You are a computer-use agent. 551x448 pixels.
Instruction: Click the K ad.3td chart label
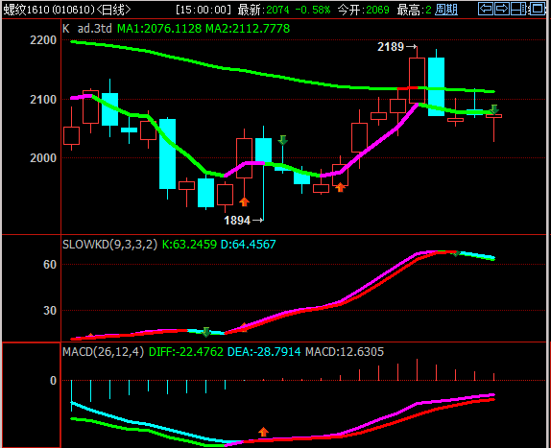click(87, 29)
